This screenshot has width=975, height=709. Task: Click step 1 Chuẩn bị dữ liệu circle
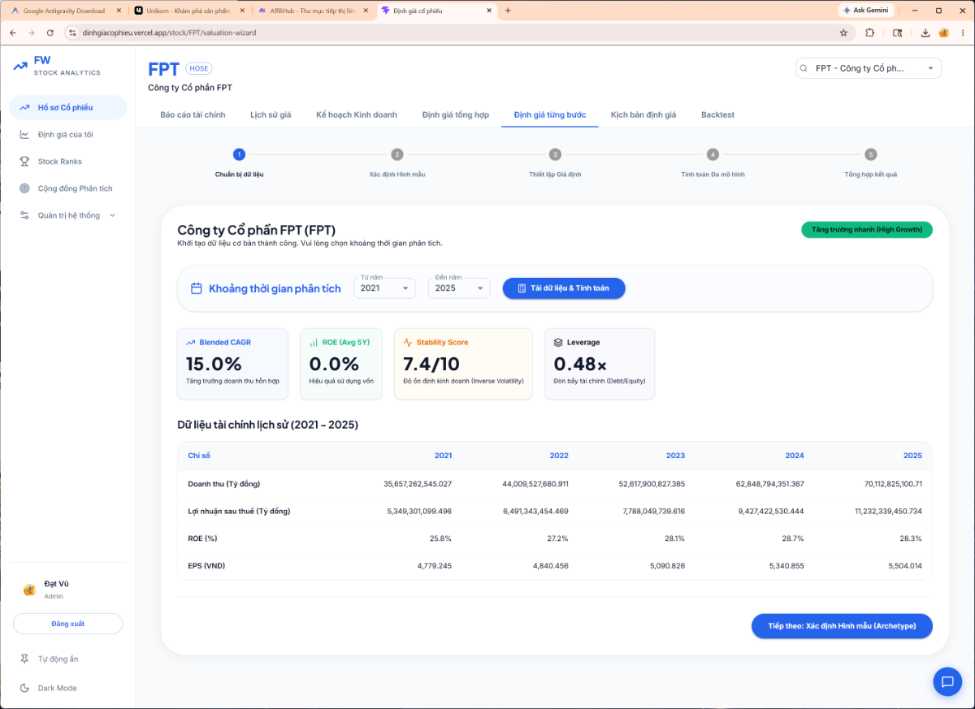click(x=239, y=154)
